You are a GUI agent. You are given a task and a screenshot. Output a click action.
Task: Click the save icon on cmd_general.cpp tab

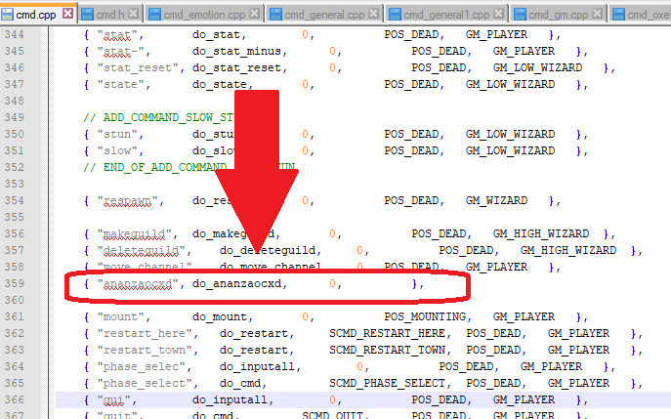tap(275, 14)
